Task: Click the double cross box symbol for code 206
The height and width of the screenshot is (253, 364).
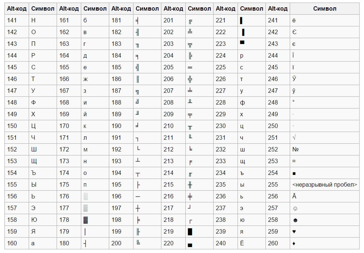Action: [x=190, y=79]
